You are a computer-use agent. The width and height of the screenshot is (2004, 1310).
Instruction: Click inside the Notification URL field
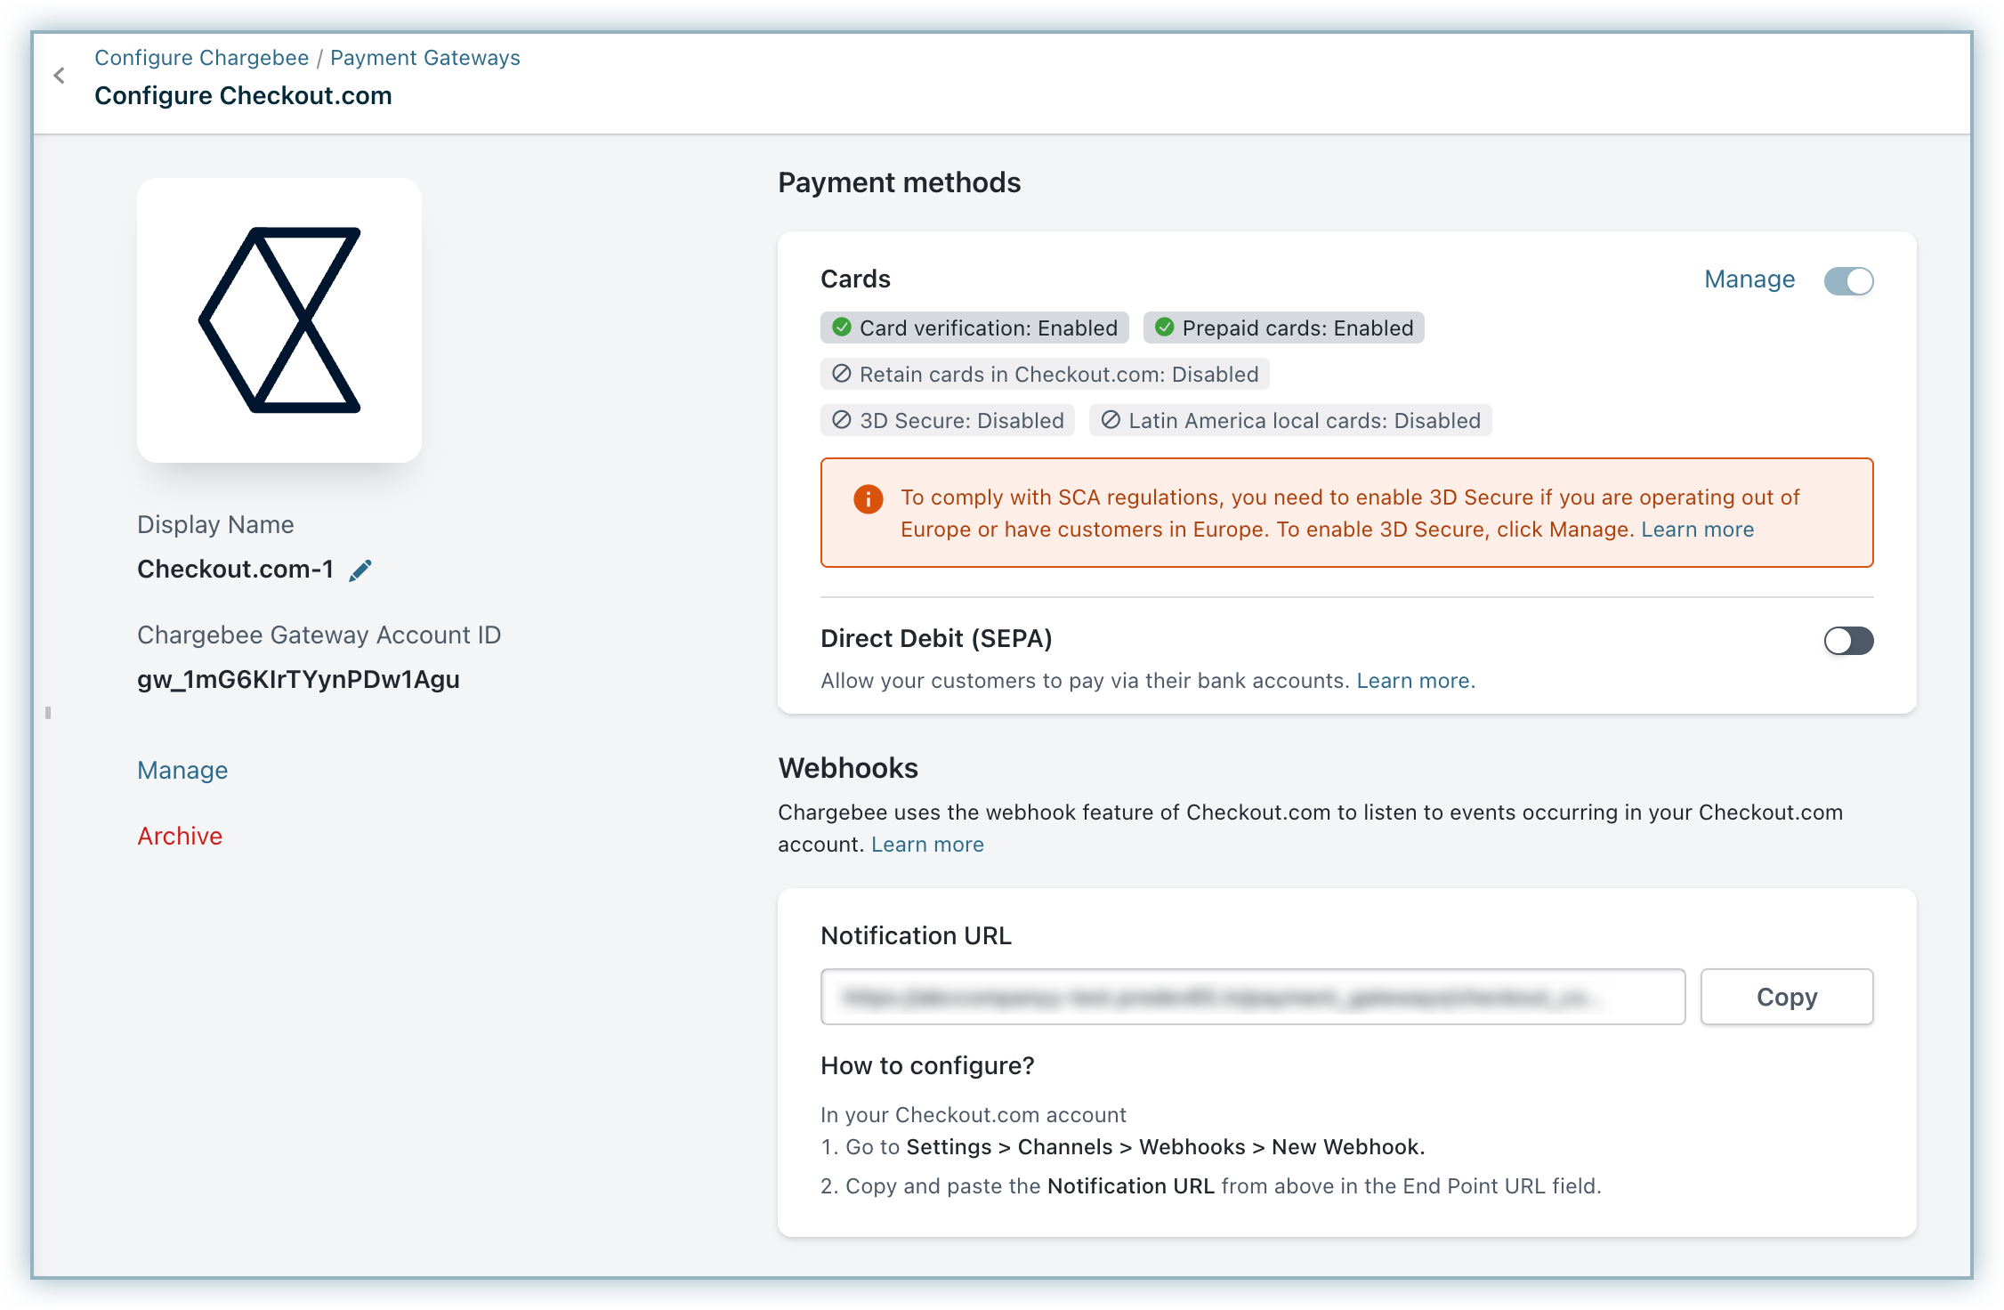point(1252,997)
